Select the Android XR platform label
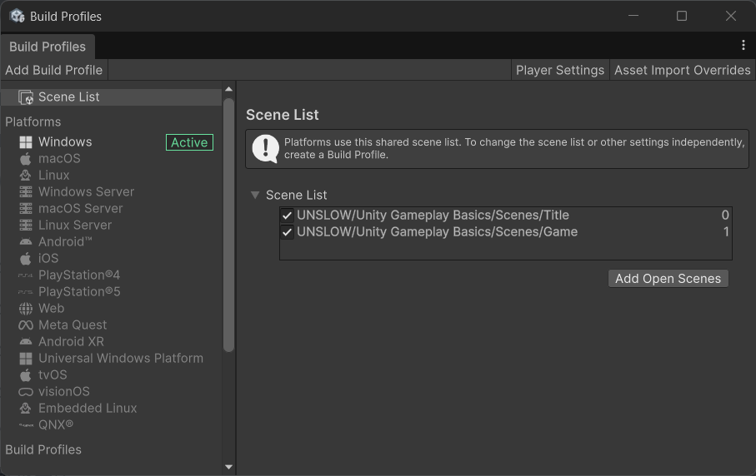 (x=72, y=342)
